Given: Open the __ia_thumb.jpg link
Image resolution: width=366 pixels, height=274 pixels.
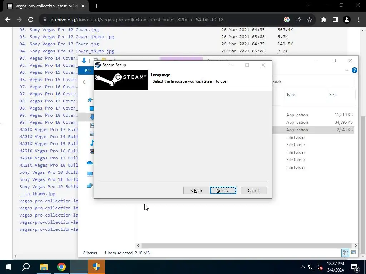Looking at the screenshot, I should coord(37,194).
